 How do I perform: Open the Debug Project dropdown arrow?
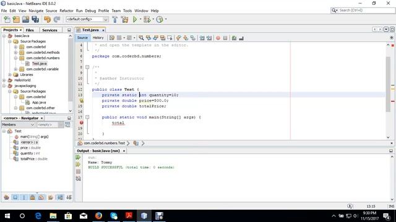(153, 19)
